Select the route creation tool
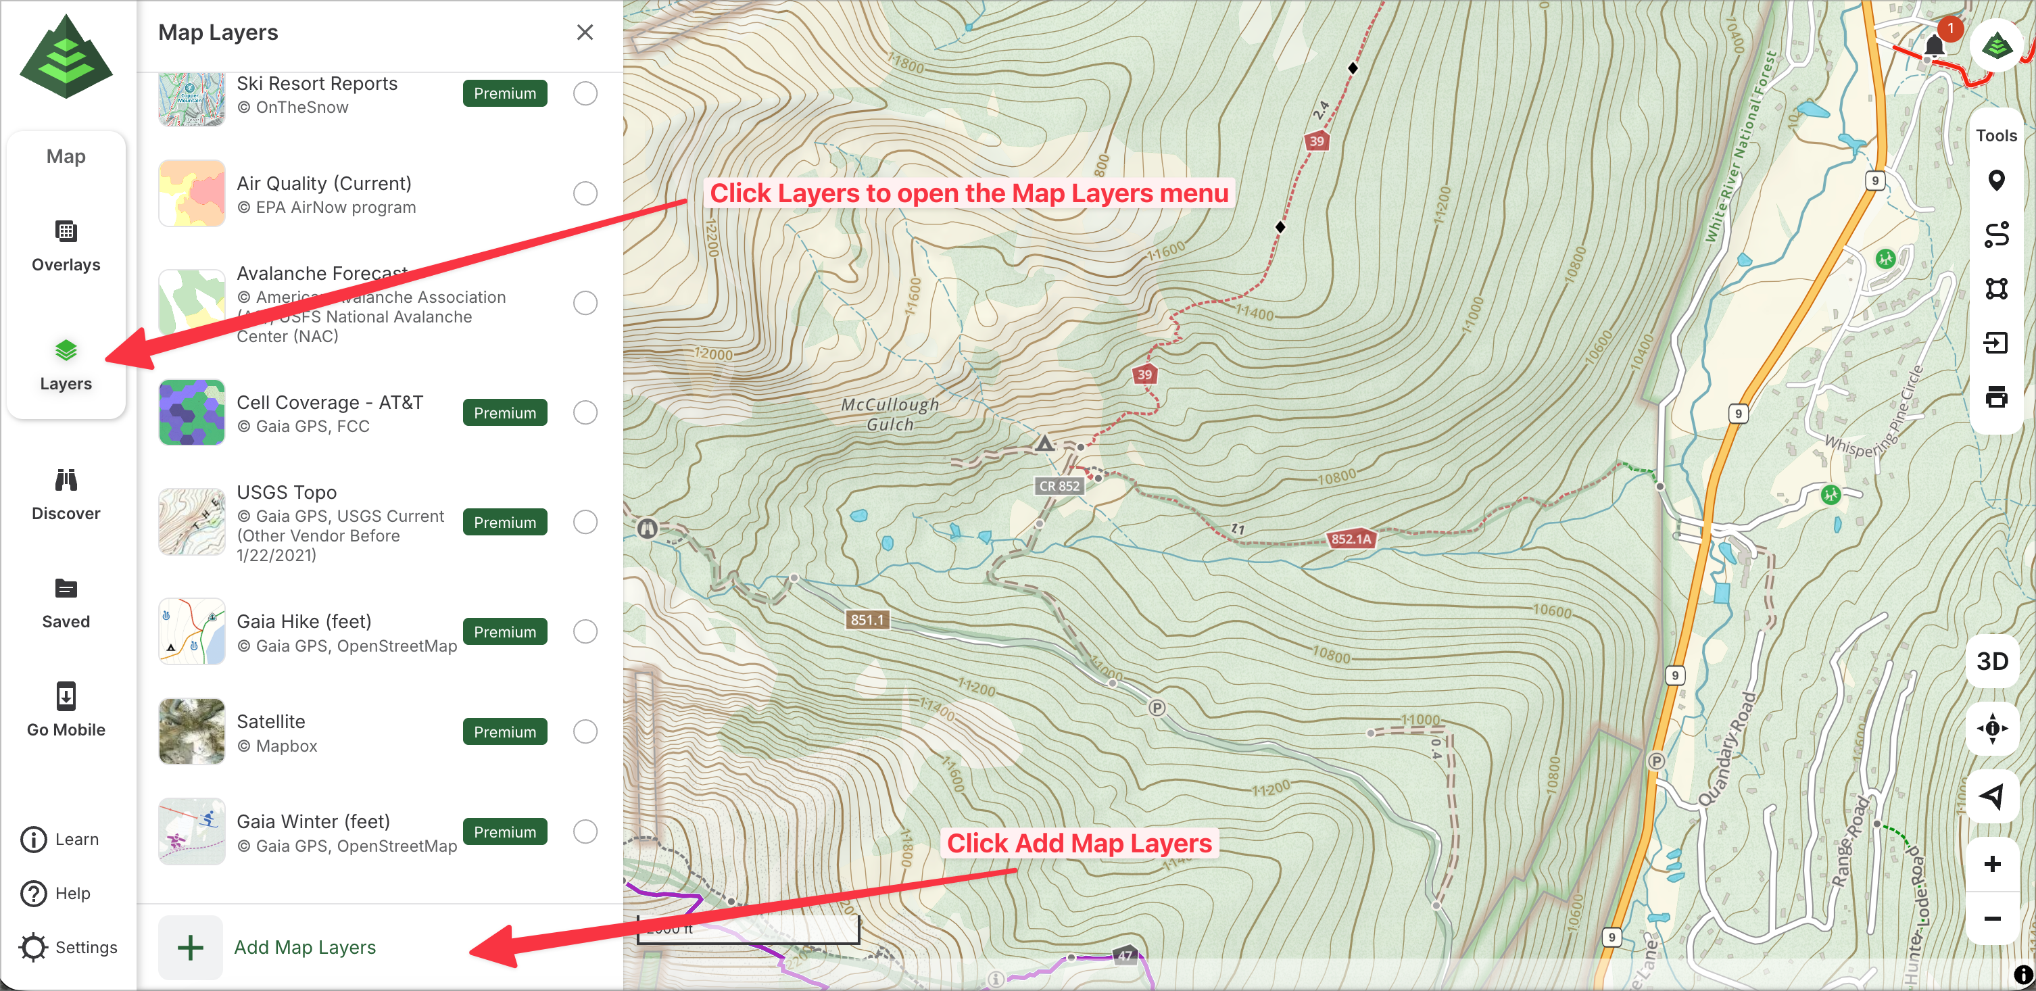Viewport: 2036px width, 991px height. (1995, 235)
